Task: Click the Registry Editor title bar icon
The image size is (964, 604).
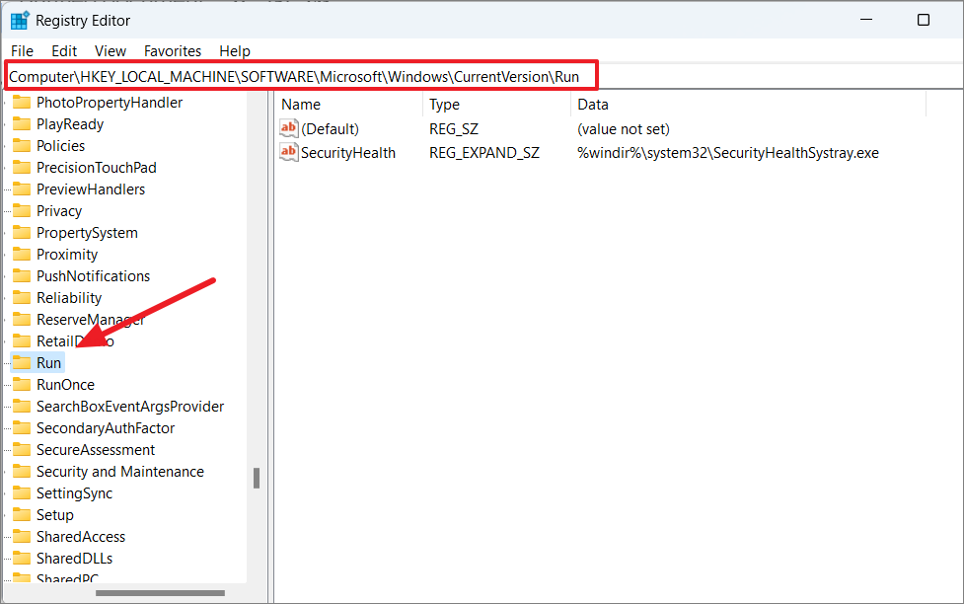Action: [20, 21]
